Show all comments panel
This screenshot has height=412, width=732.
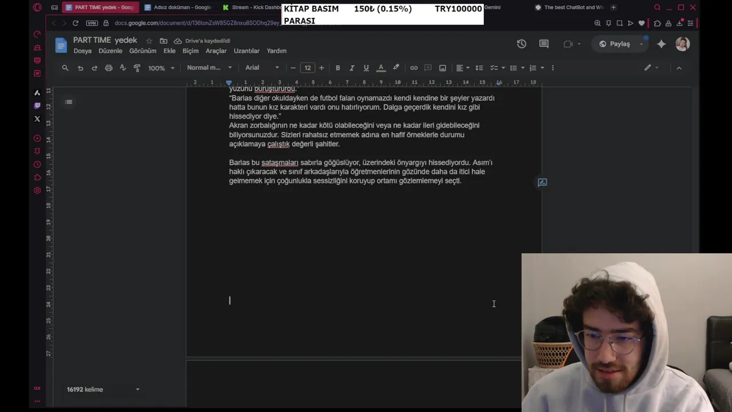[x=544, y=43]
